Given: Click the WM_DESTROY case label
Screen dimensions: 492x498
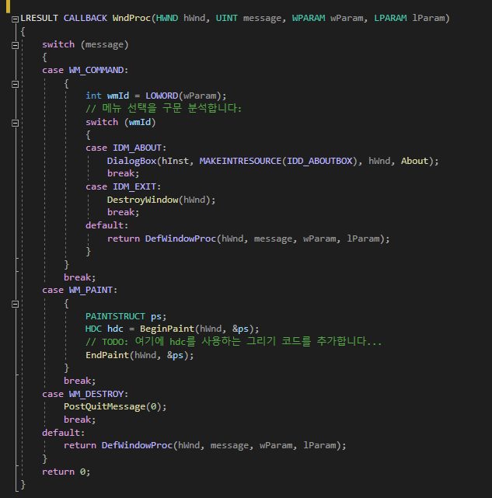Looking at the screenshot, I should click(96, 394).
